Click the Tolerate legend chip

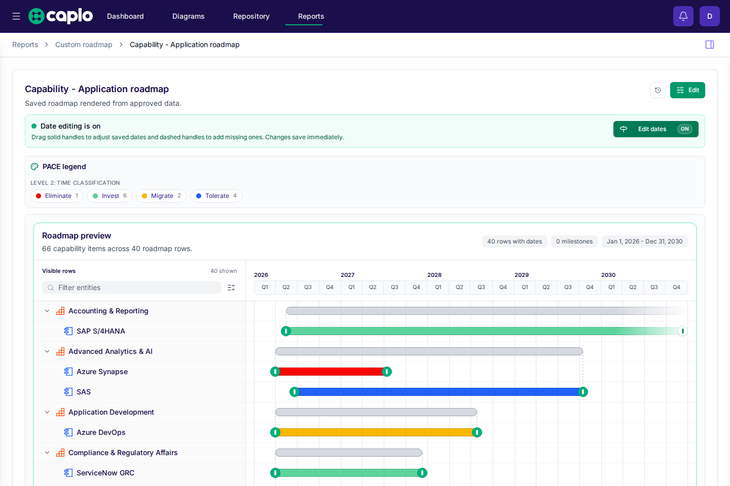[216, 196]
